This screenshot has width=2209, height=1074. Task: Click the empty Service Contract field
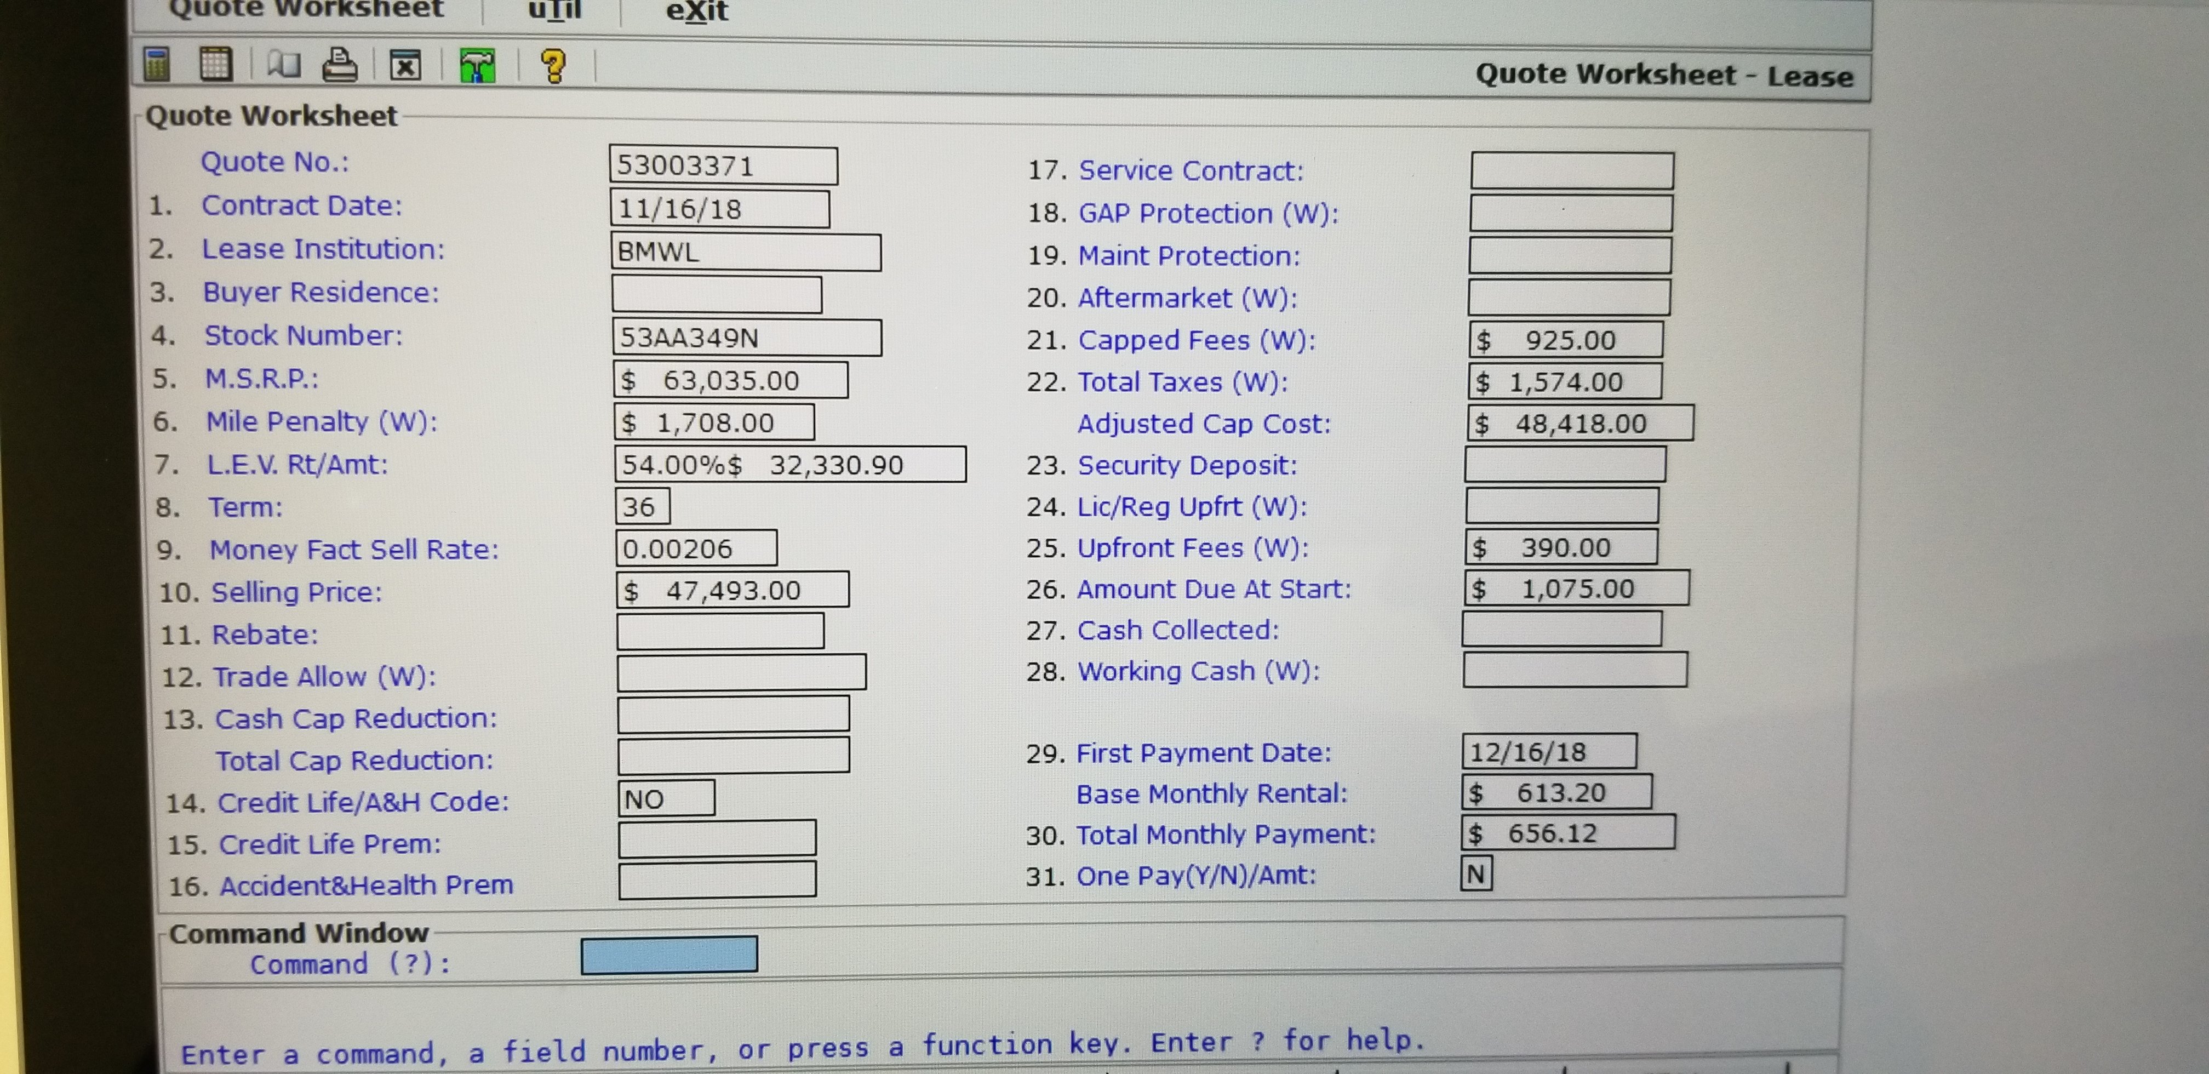pos(1572,171)
